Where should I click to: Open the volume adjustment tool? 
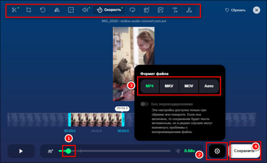[85, 10]
